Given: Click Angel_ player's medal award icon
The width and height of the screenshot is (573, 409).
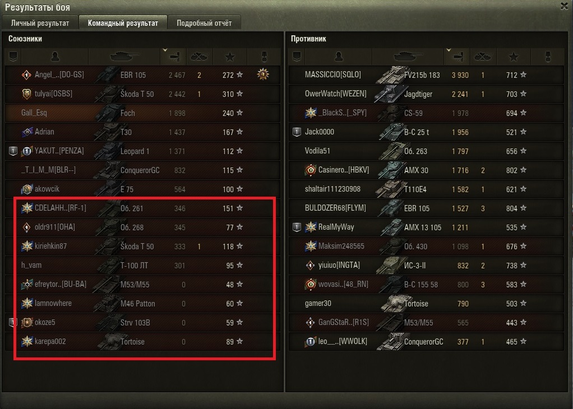Looking at the screenshot, I should pos(263,75).
